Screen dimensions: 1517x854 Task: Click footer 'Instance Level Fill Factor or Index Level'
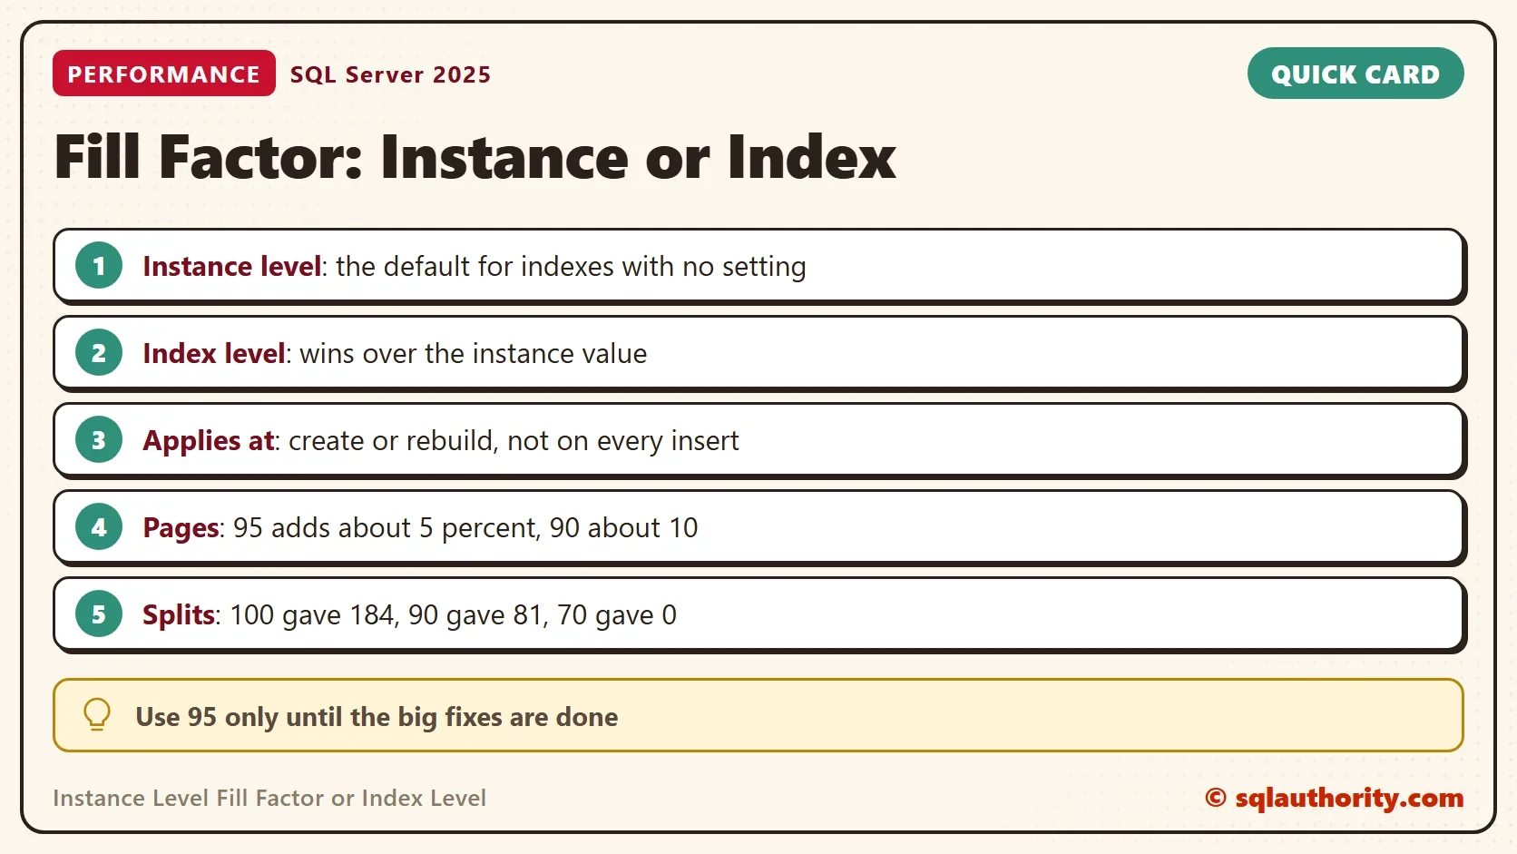click(269, 798)
